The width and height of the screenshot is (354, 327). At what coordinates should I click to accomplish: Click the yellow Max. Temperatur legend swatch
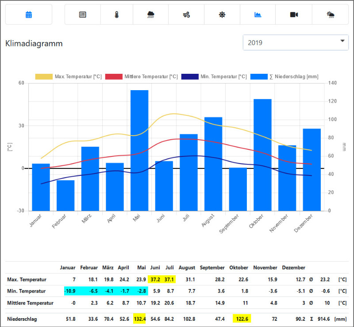44,76
